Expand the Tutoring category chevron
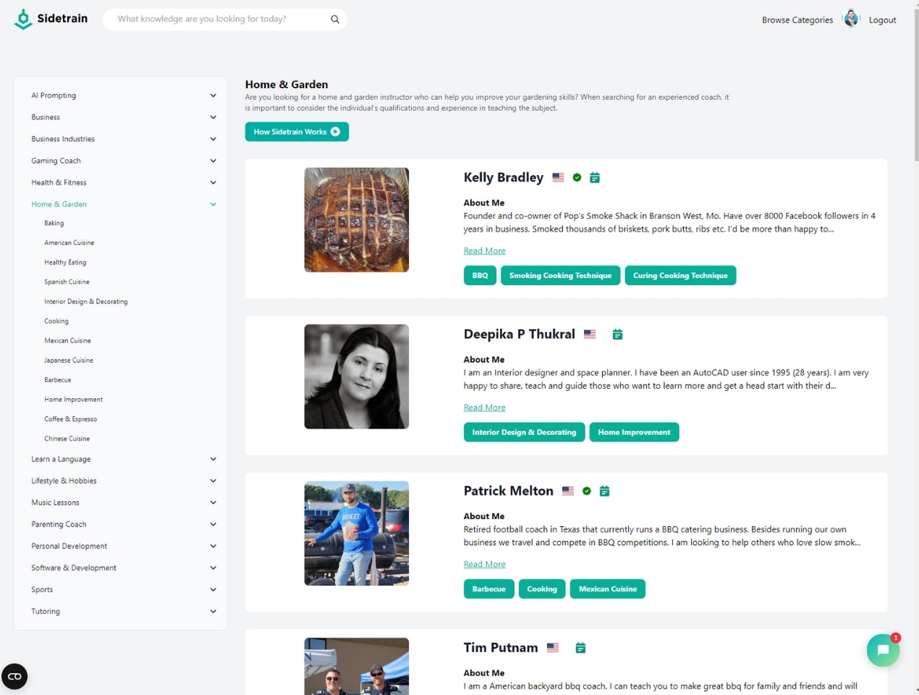 click(213, 611)
